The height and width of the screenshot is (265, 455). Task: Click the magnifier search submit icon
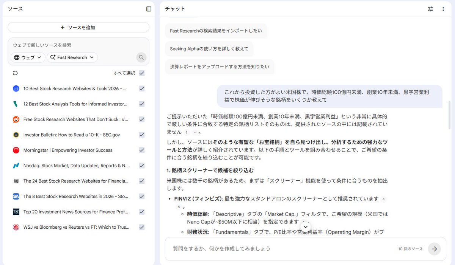[x=141, y=57]
